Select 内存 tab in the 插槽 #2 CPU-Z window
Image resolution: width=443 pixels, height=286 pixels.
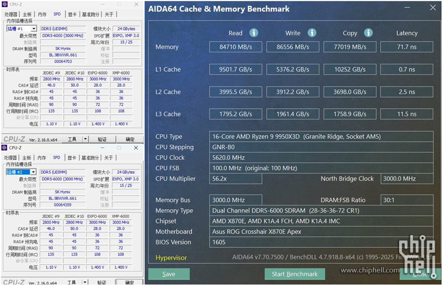[x=42, y=158]
